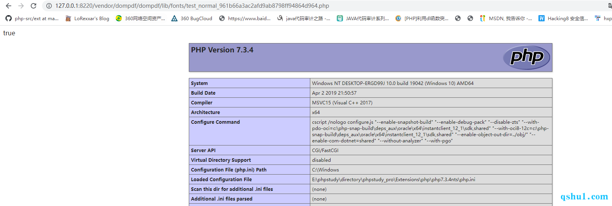
Task: Click the Windows NT DESKTOP-ERGD99J value
Action: coord(393,83)
